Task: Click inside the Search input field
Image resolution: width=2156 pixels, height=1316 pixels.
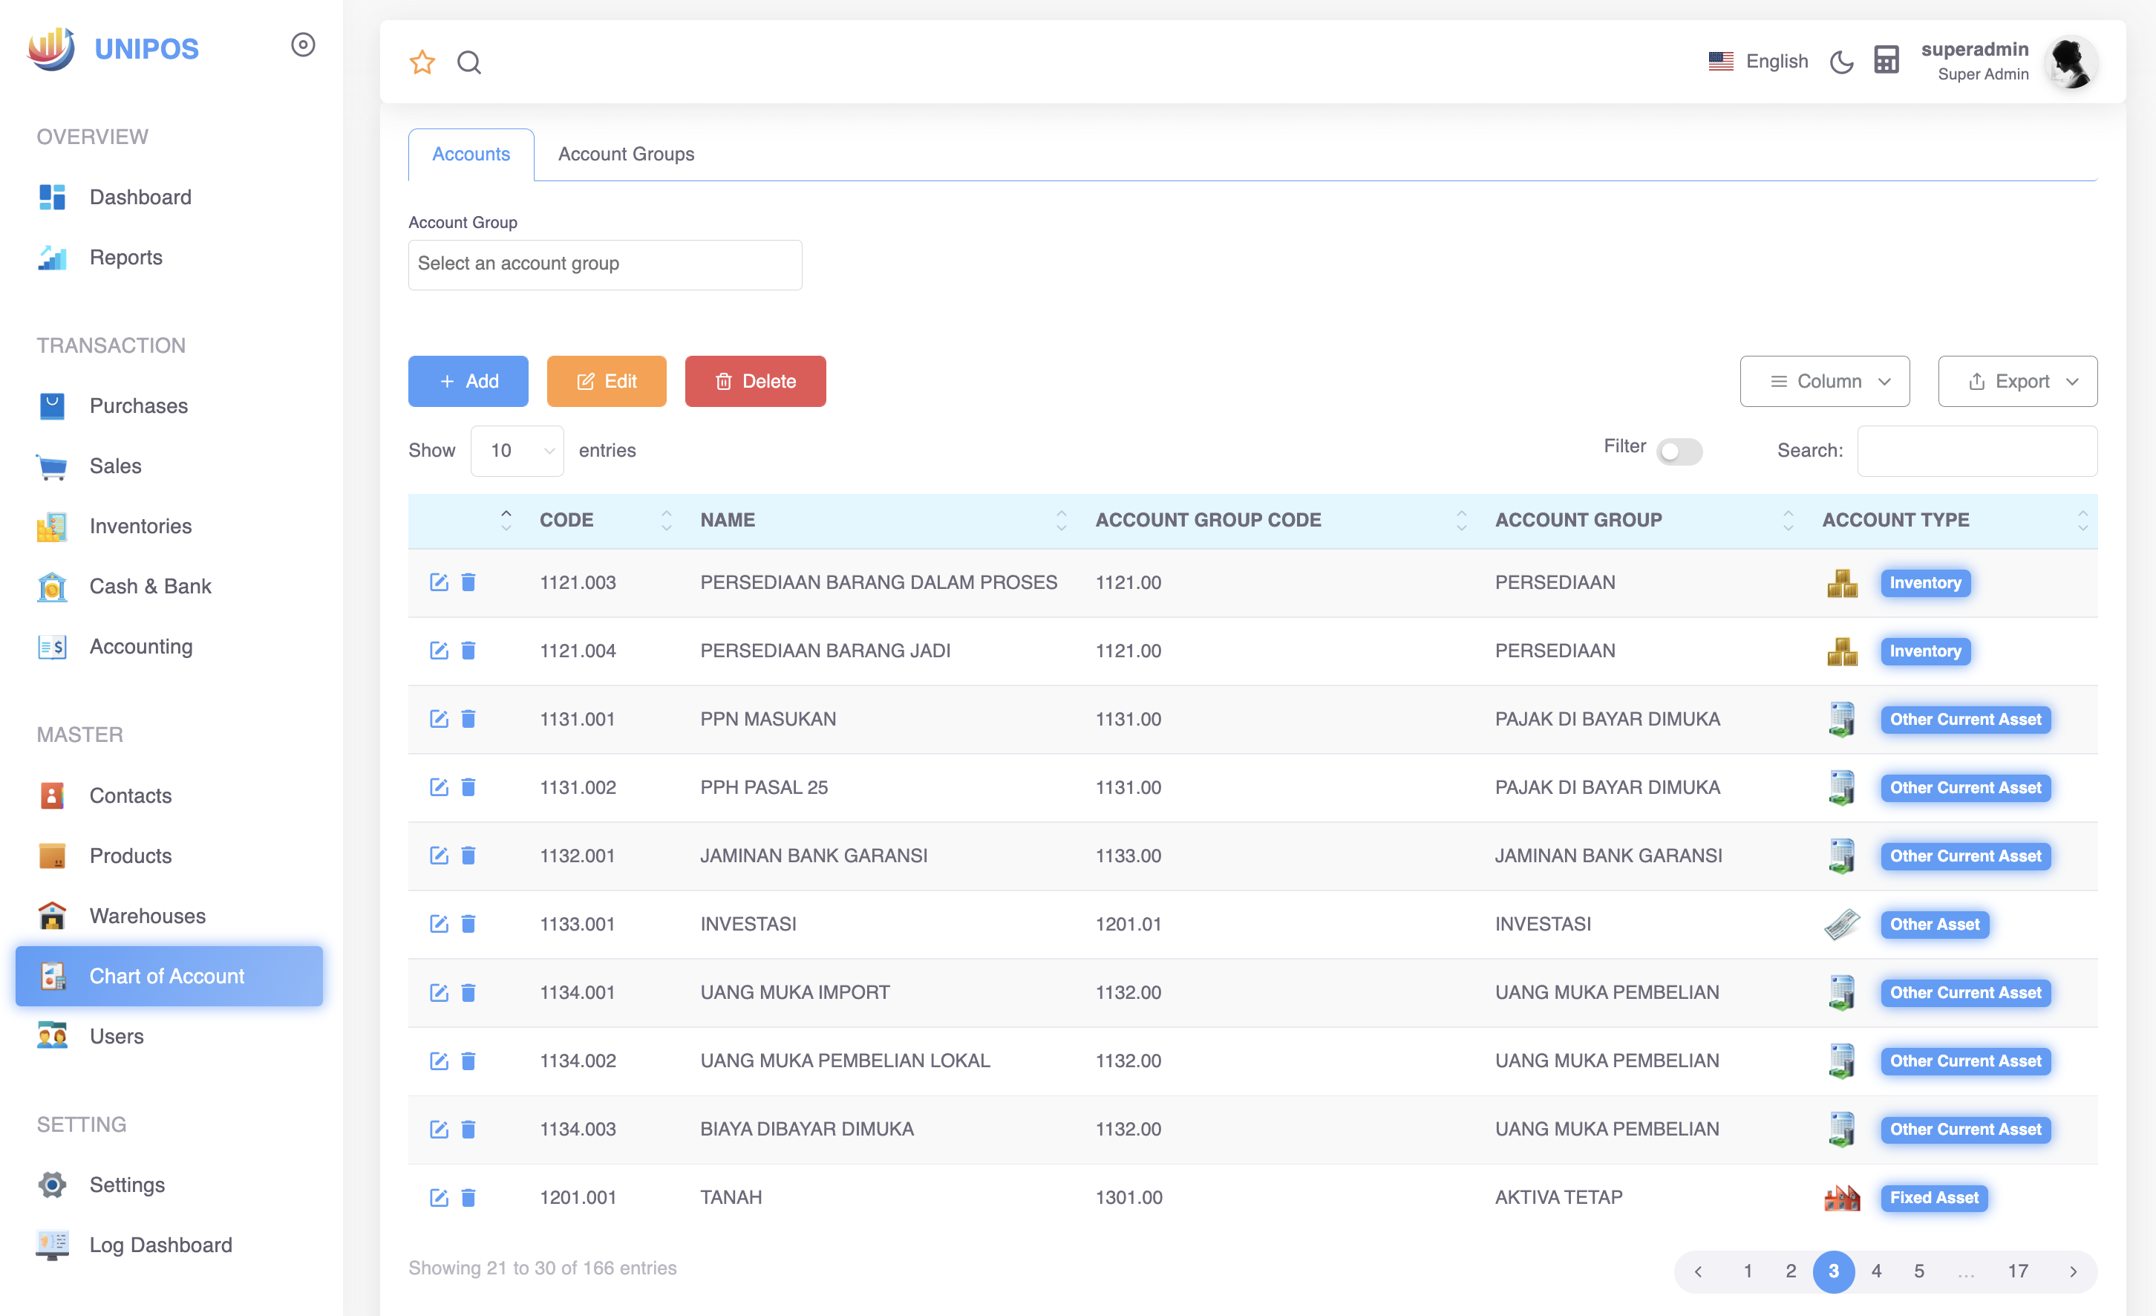Action: pos(1976,451)
